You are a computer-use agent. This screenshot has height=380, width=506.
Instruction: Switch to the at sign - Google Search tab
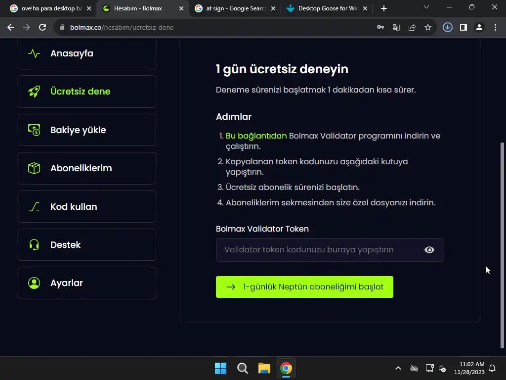pyautogui.click(x=236, y=8)
